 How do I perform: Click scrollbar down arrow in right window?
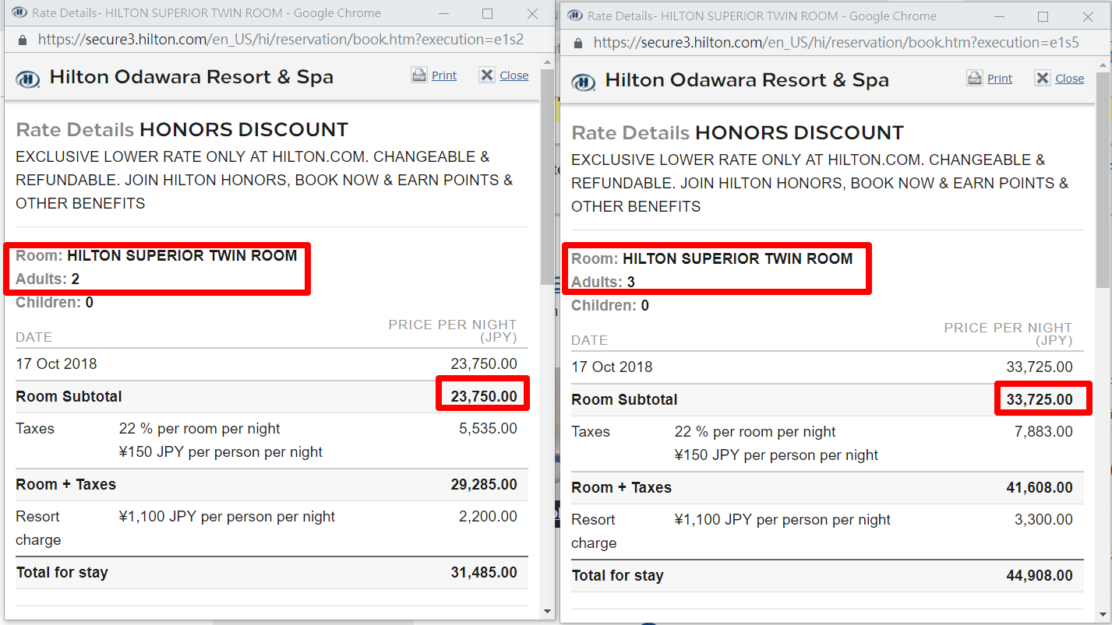(1103, 615)
